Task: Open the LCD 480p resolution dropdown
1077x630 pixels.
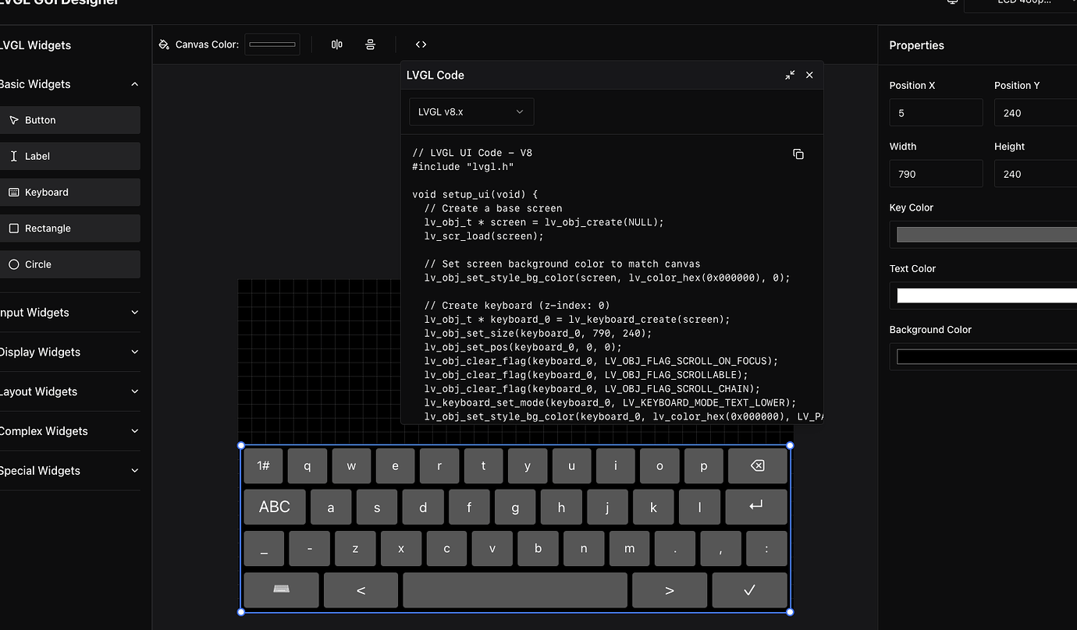Action: [1020, 2]
